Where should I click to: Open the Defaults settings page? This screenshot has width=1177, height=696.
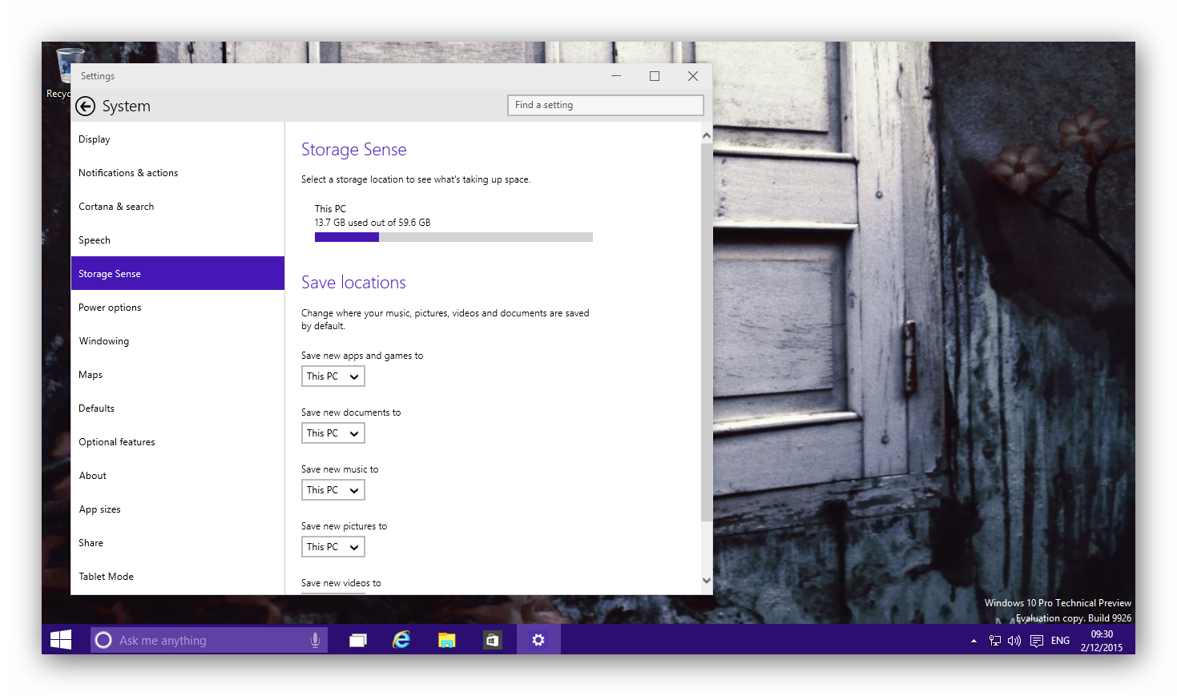point(178,408)
